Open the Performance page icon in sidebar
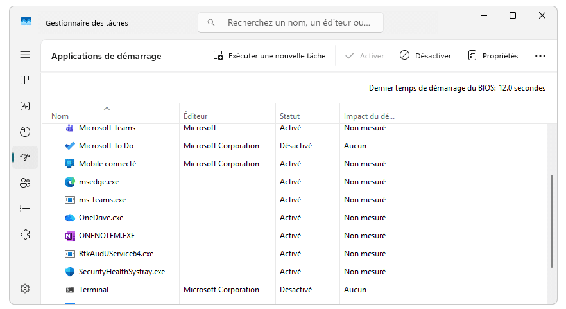 pyautogui.click(x=25, y=106)
